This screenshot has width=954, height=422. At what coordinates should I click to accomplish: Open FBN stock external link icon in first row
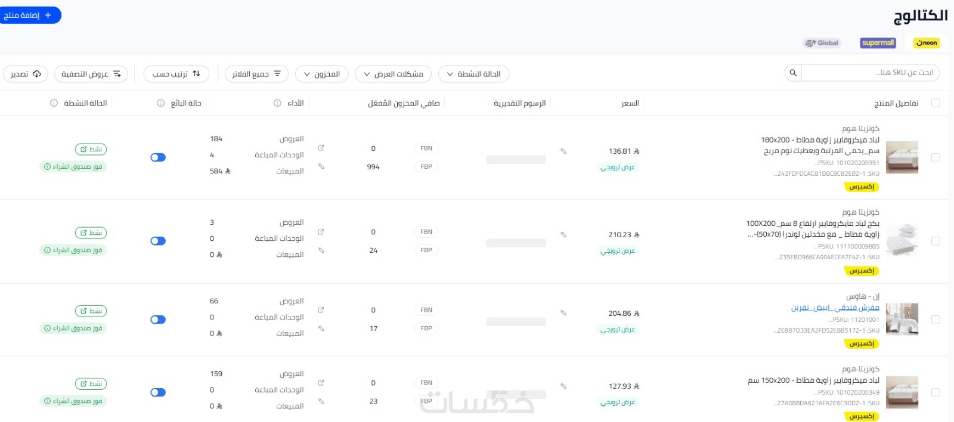click(321, 148)
